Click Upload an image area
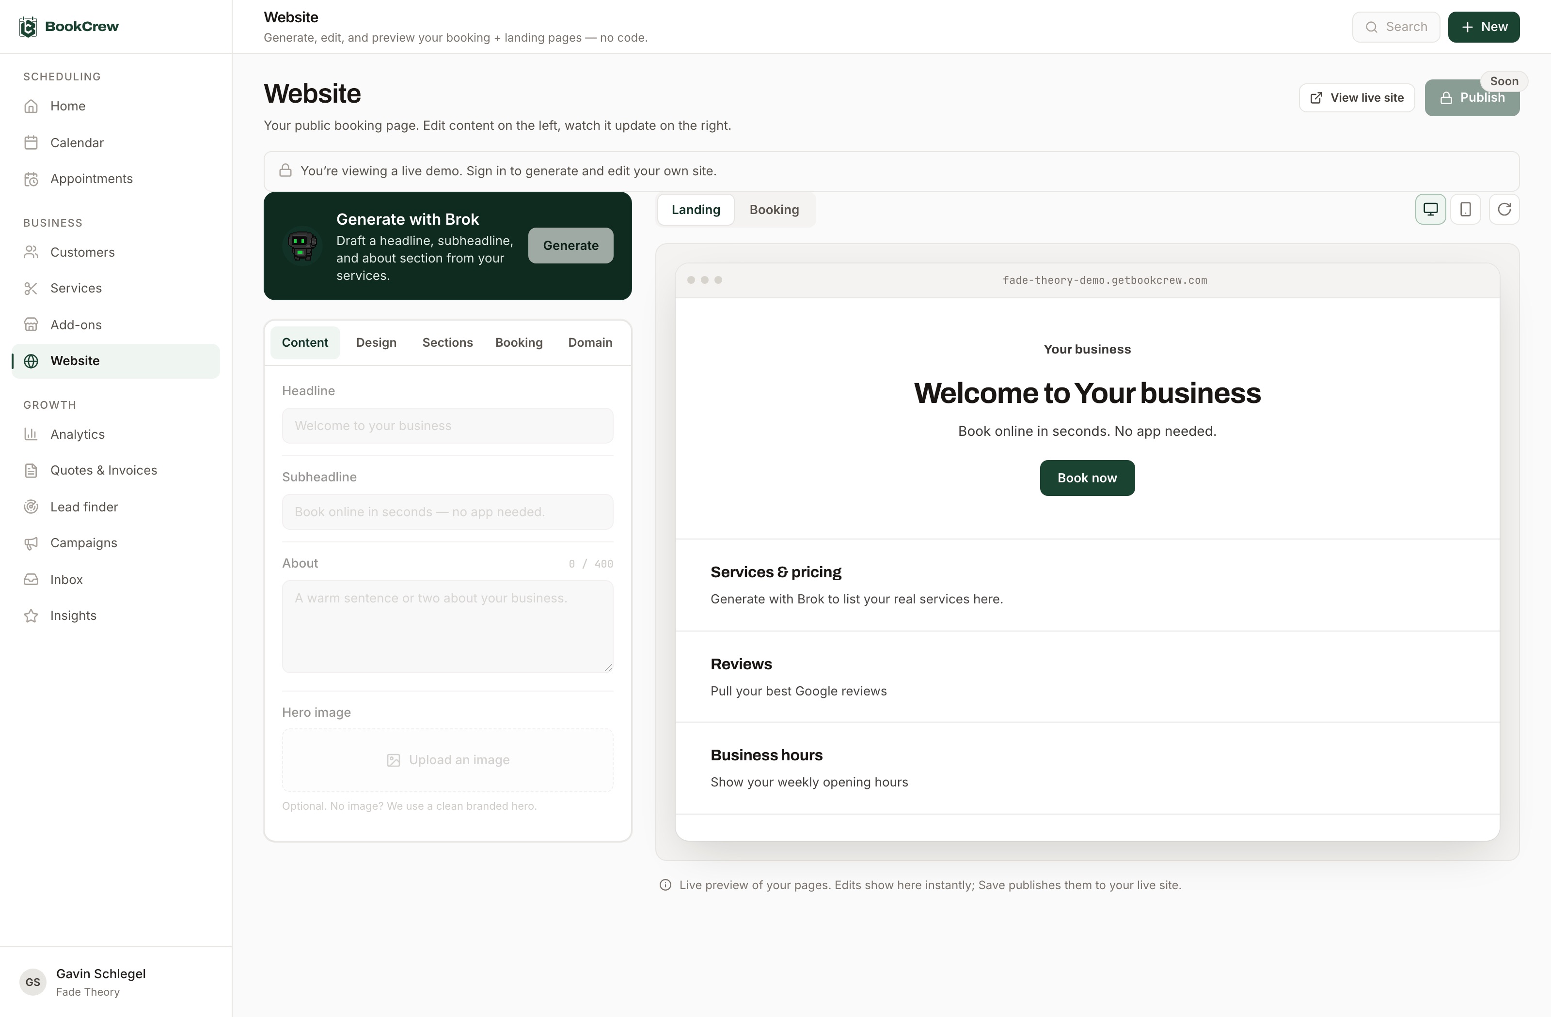This screenshot has height=1017, width=1551. [448, 760]
